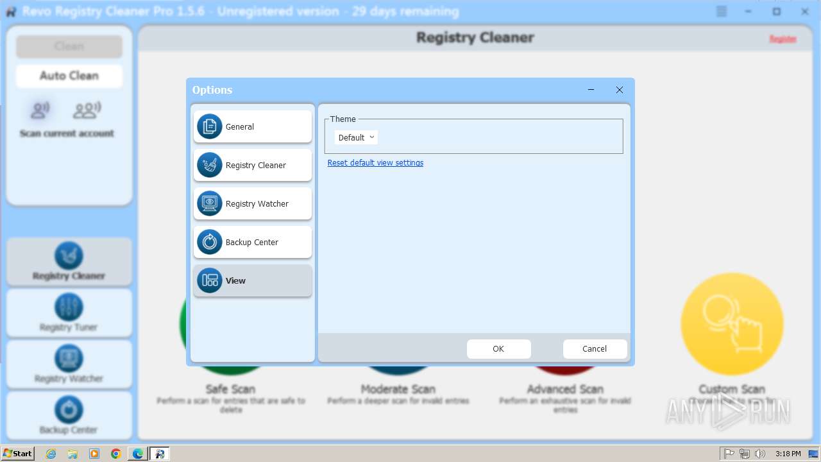Launch Microsoft Edge from taskbar
Viewport: 821px width, 462px height.
coord(138,454)
